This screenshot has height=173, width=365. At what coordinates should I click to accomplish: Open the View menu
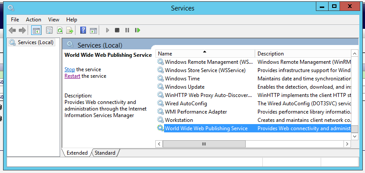tap(54, 20)
